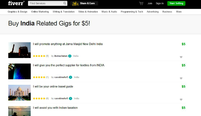
Task: Click $5 price of Indian taxation gig
Action: click(x=184, y=108)
